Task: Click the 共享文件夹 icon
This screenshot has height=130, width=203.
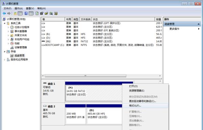Action: coord(12,35)
